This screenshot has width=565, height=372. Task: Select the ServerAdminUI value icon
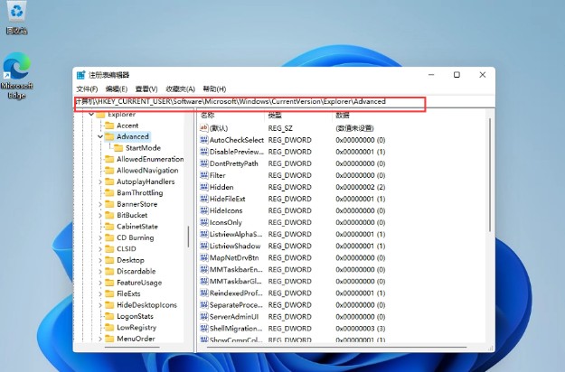tap(204, 317)
